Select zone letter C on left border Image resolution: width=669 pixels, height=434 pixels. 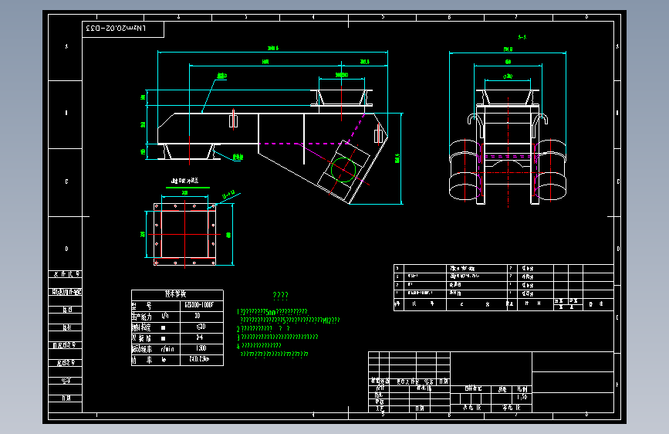point(66,181)
